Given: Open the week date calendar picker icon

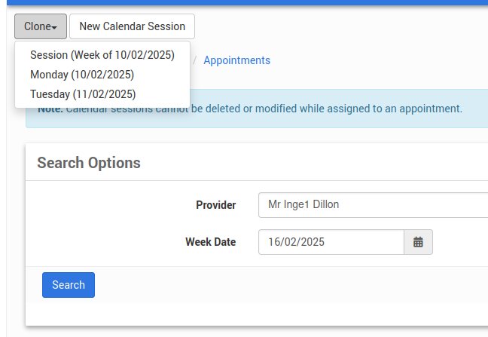Looking at the screenshot, I should (x=418, y=242).
